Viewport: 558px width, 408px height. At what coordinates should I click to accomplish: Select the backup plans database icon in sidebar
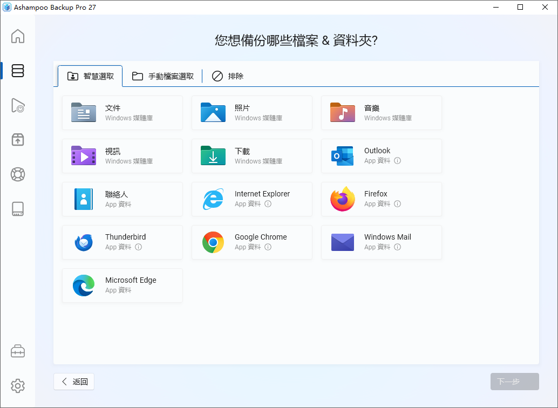pos(18,71)
